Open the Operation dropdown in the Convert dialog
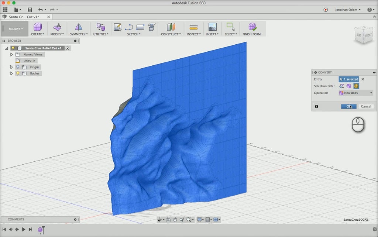The image size is (378, 237). [355, 93]
